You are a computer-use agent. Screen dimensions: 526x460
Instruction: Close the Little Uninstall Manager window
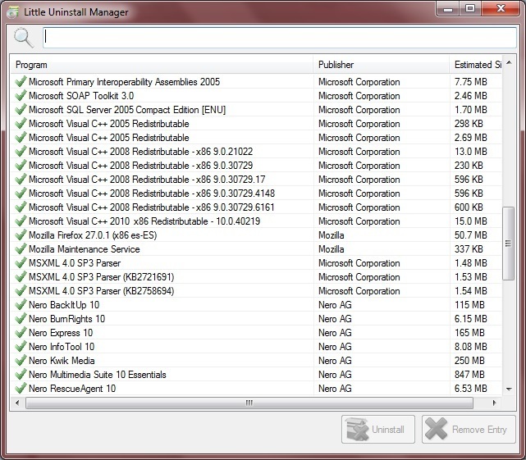pos(501,9)
